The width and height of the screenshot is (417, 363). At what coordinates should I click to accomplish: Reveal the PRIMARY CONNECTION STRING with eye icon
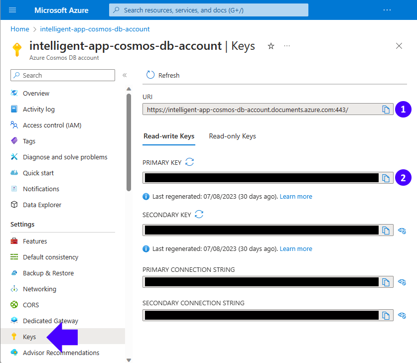402,282
